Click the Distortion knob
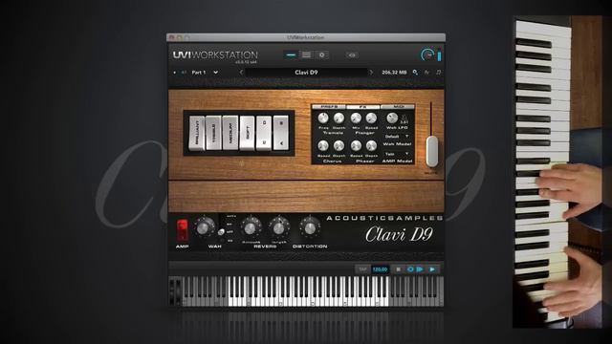 (310, 227)
